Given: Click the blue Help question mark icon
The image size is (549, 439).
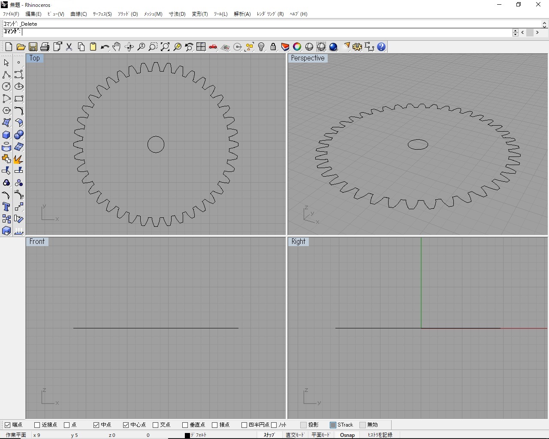Looking at the screenshot, I should [381, 47].
